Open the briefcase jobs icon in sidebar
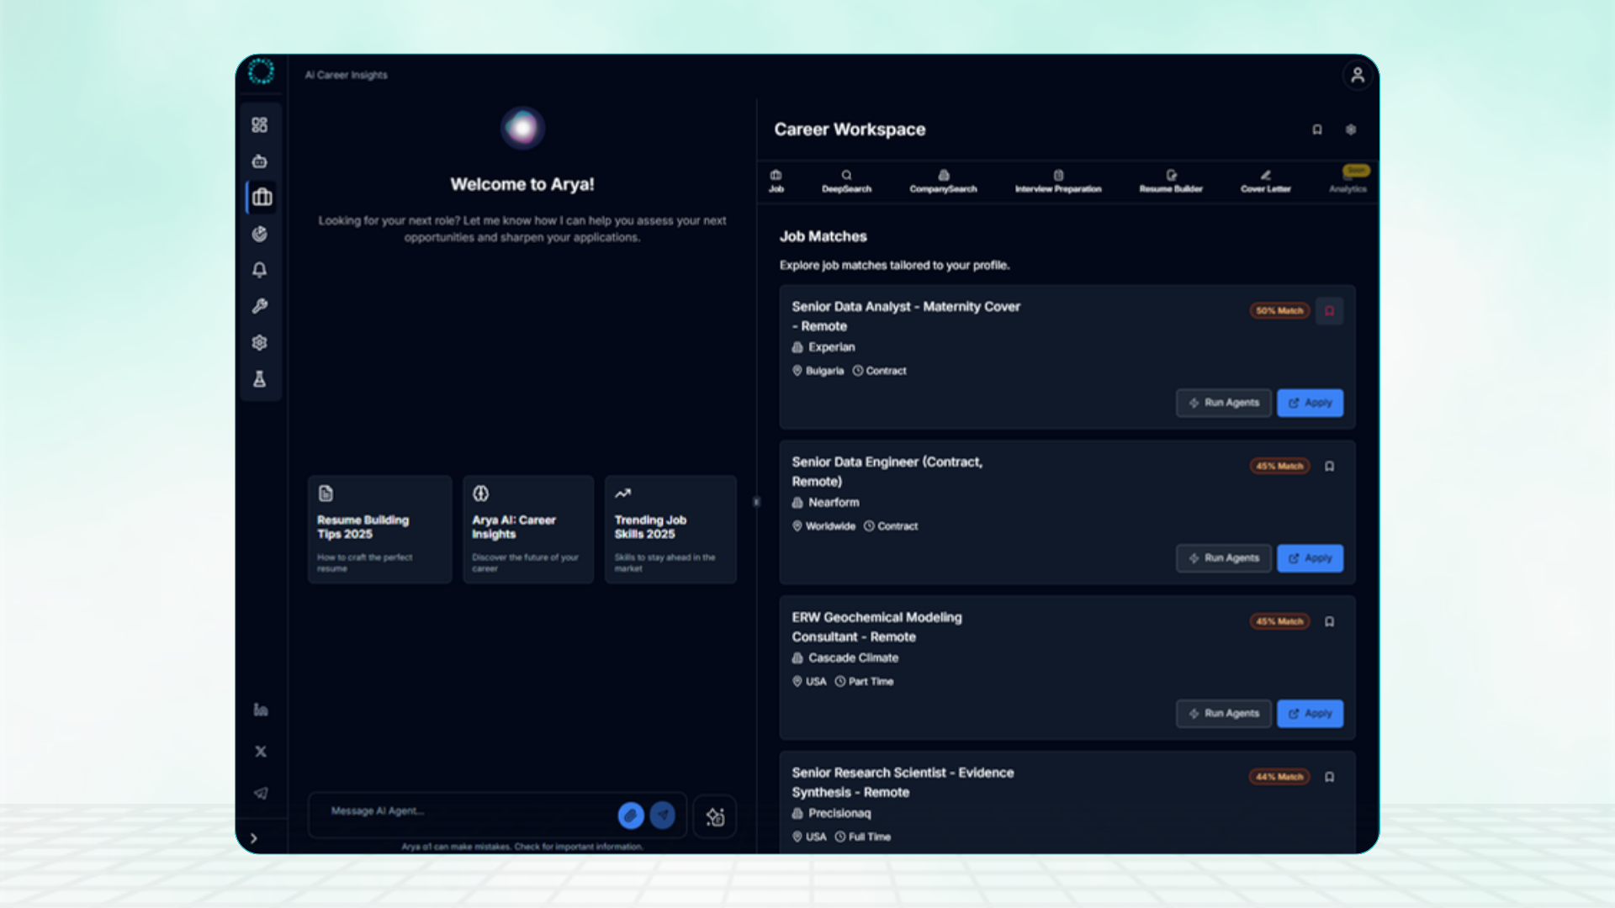1615x908 pixels. click(261, 197)
